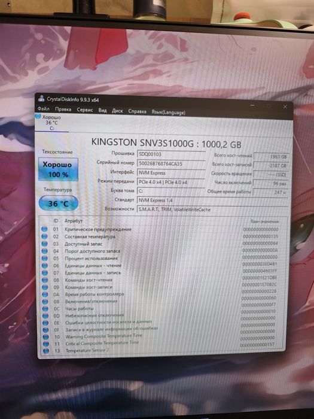This screenshot has width=314, height=419.
Task: Click the Raw-значения column header
Action: pyautogui.click(x=264, y=221)
